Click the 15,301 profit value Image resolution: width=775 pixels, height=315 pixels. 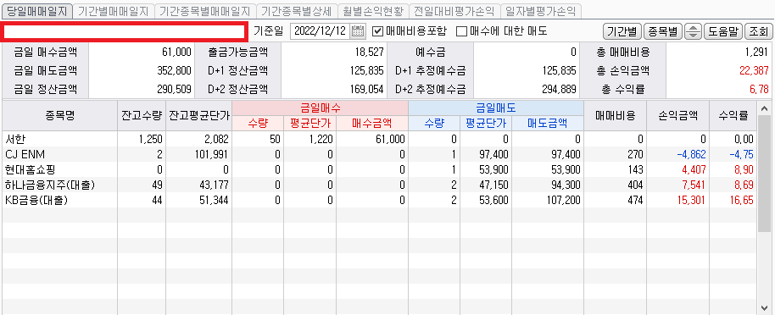[691, 201]
